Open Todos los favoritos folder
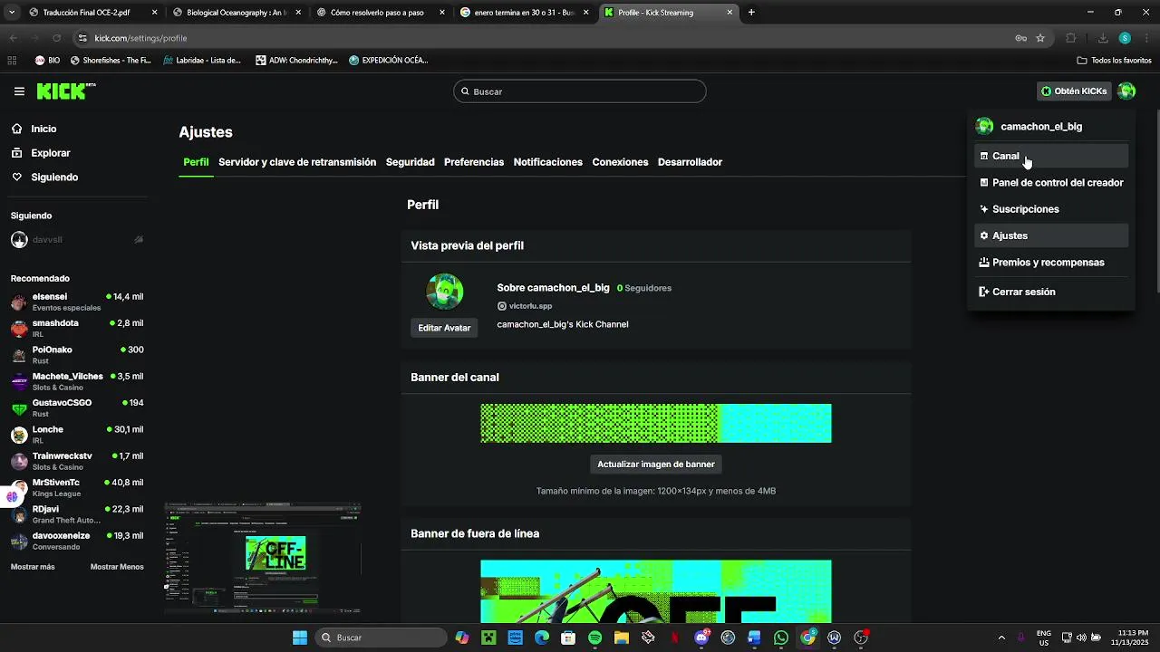 tap(1114, 61)
